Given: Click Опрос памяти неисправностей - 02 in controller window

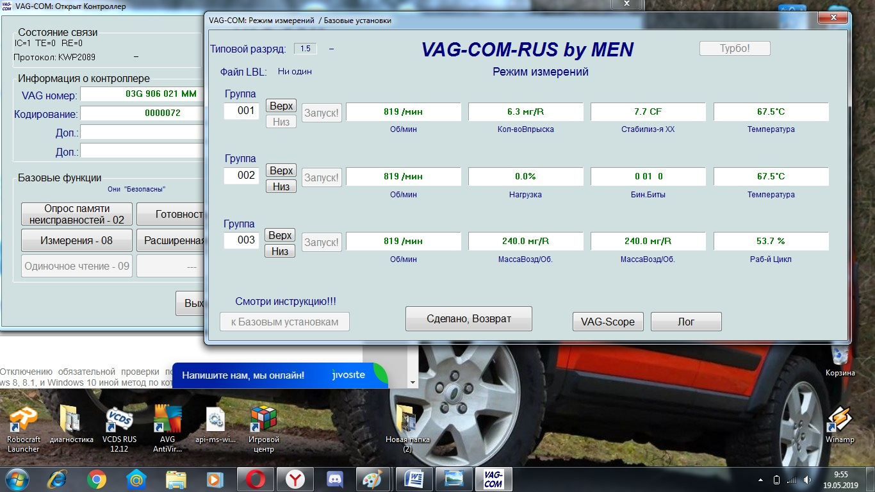Looking at the screenshot, I should (x=77, y=214).
